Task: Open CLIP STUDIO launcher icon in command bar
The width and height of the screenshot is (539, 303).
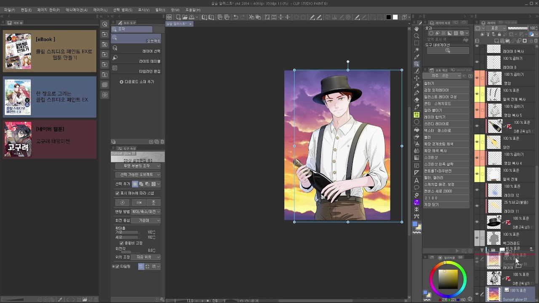Action: point(169,17)
